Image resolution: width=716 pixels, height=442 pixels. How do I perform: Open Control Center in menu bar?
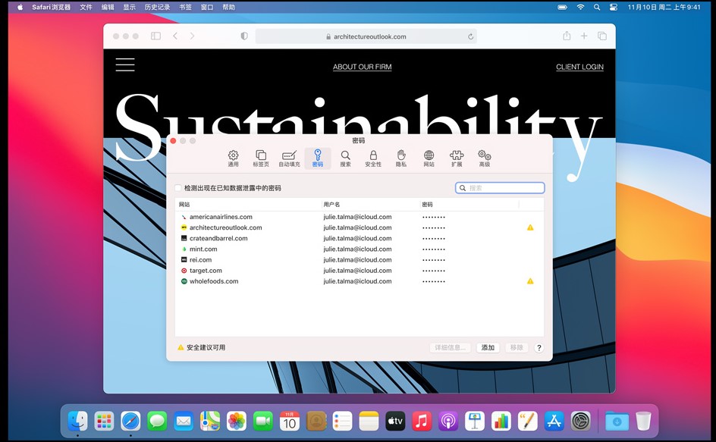point(614,7)
